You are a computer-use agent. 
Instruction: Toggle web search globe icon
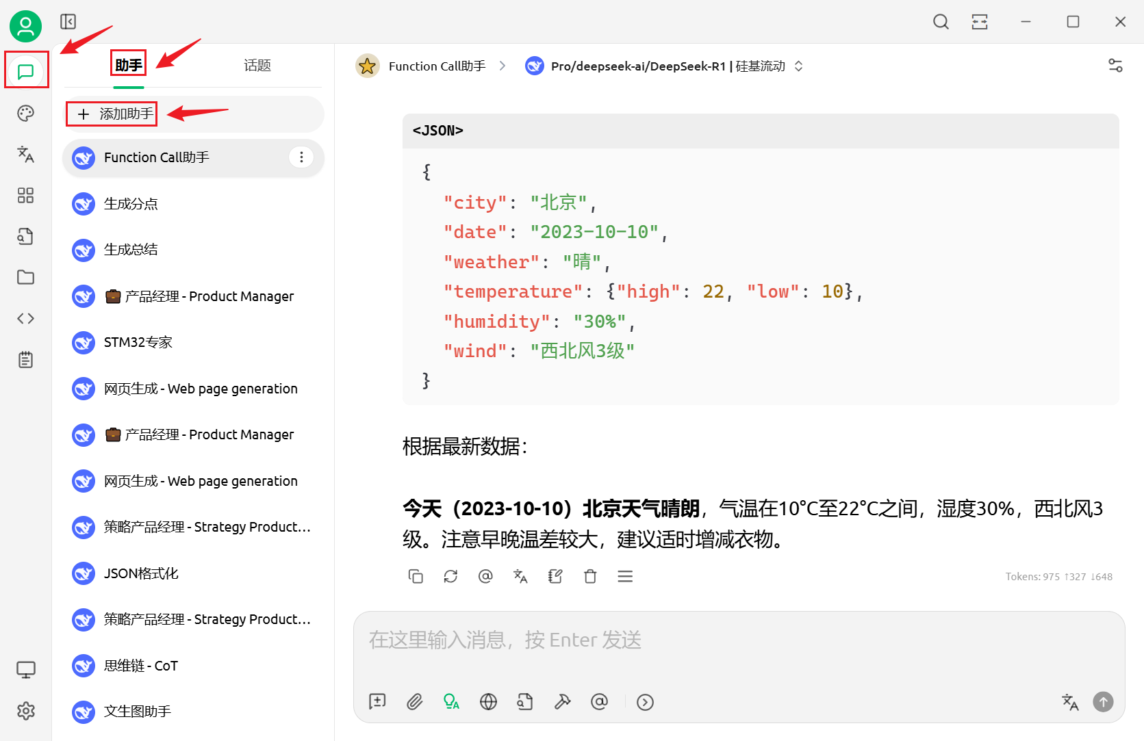point(488,701)
